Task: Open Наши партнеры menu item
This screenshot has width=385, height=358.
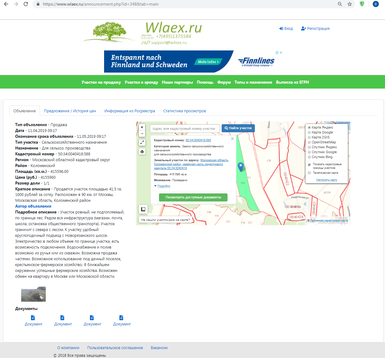Action: pyautogui.click(x=177, y=82)
